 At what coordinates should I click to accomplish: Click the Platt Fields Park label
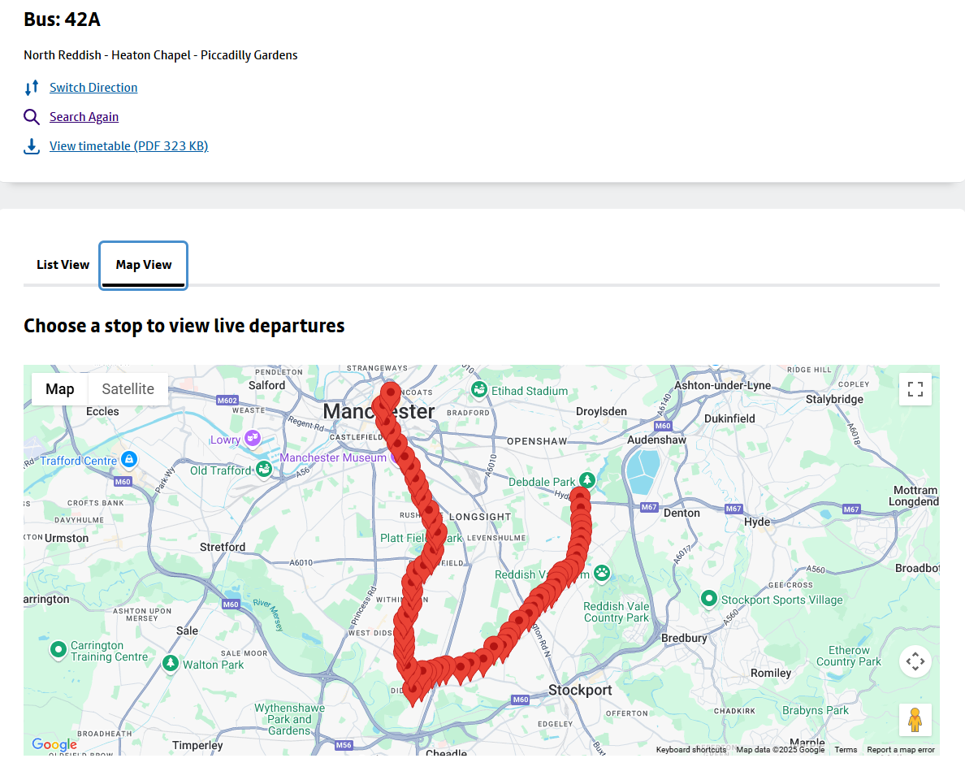pos(421,538)
